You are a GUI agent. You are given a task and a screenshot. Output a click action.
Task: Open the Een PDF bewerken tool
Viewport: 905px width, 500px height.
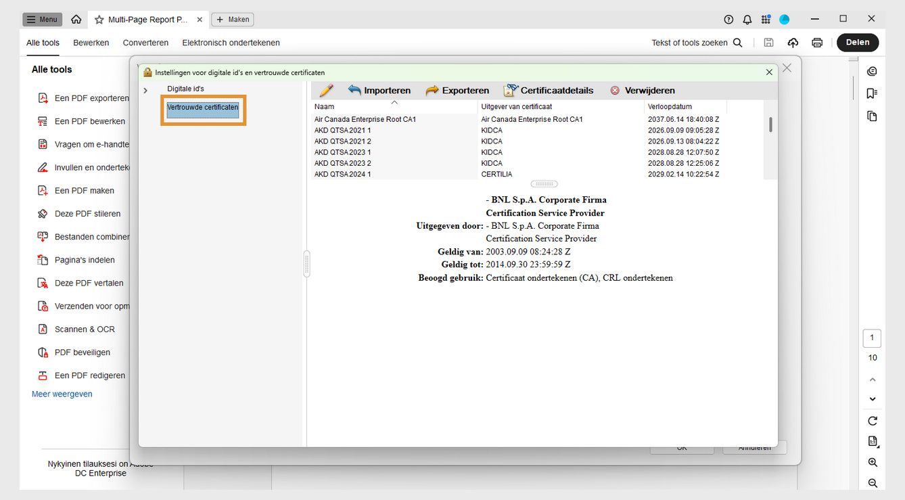point(81,121)
